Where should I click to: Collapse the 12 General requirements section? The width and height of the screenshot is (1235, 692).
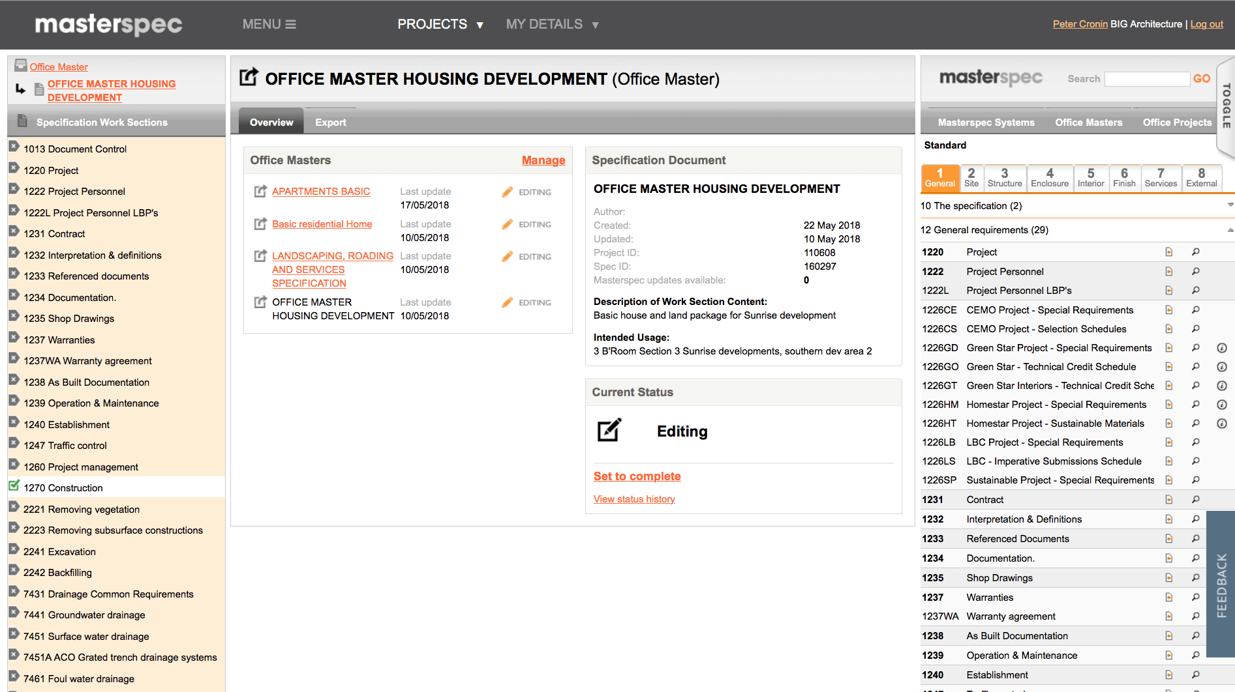(x=1229, y=230)
